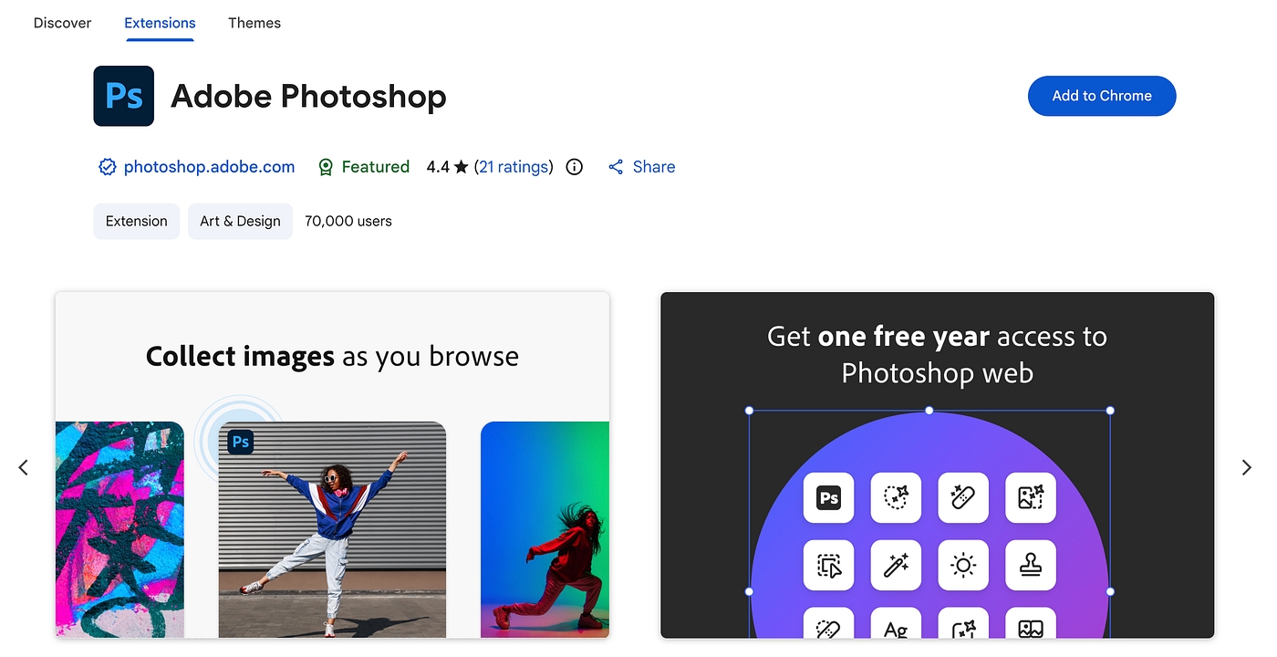Select the Extensions tab

160,23
